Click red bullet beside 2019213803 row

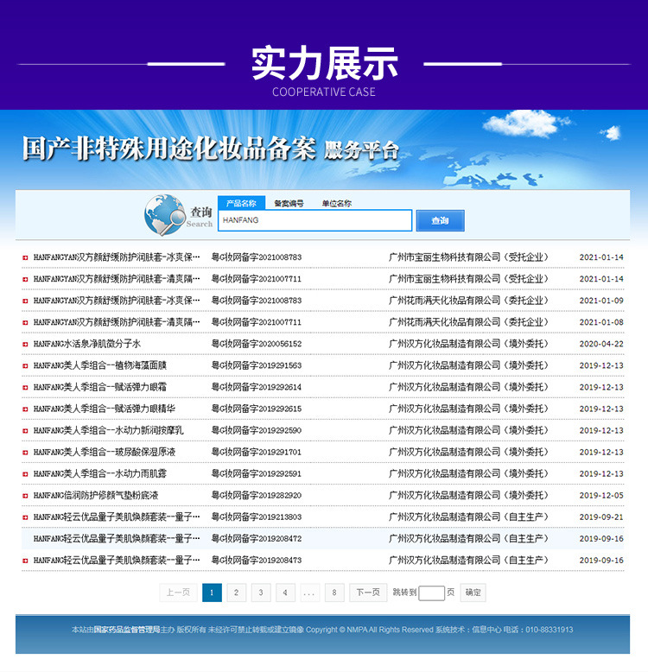[x=25, y=517]
